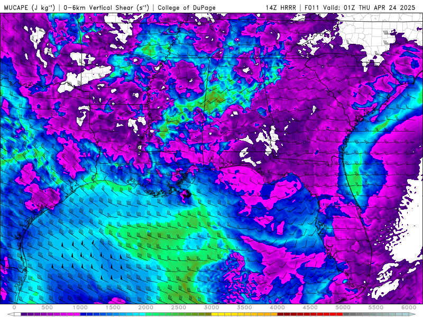Click the 2000 value on the color scale
Screen dimensions: 423x317
pos(146,307)
